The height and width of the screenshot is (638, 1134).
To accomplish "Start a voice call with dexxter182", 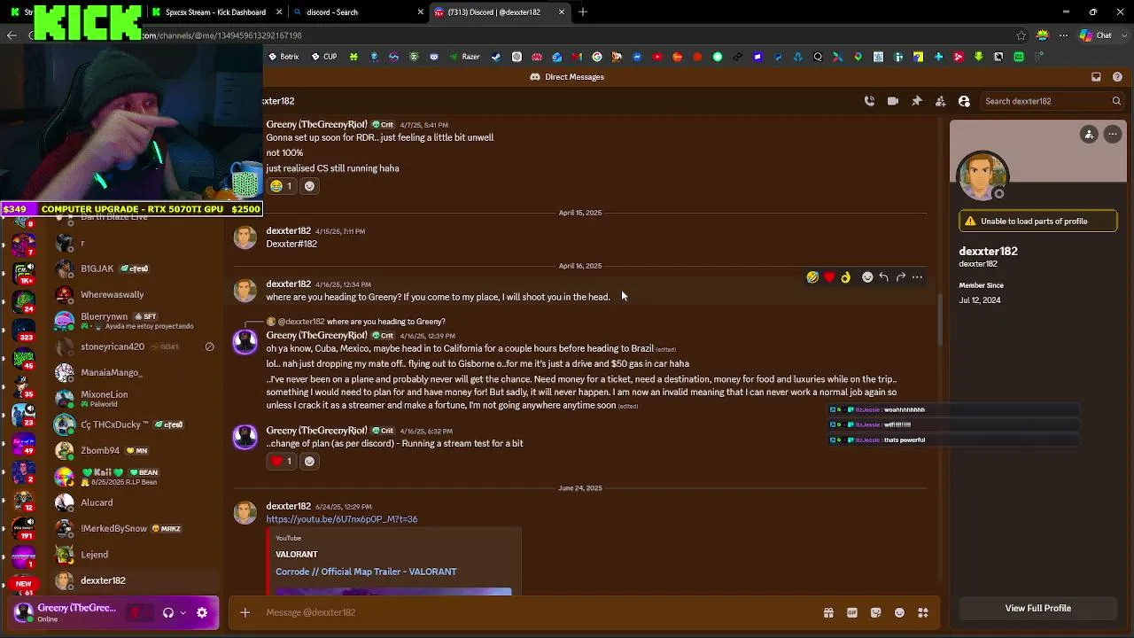I will 869,101.
